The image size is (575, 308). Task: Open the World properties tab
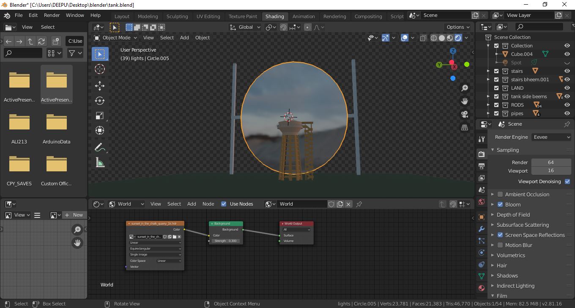pos(481,202)
